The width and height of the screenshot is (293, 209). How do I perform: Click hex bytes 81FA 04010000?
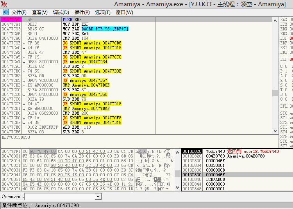[43, 38]
